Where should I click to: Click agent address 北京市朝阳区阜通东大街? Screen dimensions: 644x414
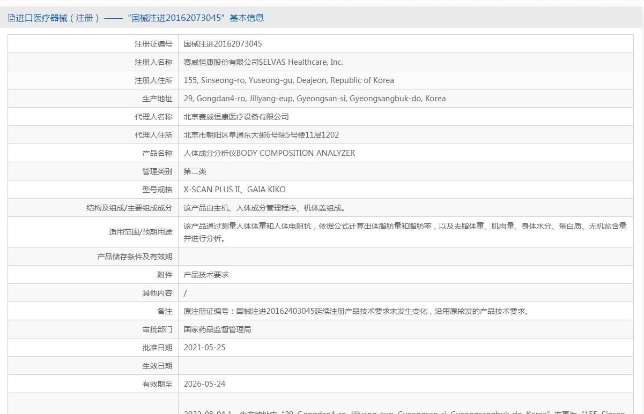click(261, 135)
